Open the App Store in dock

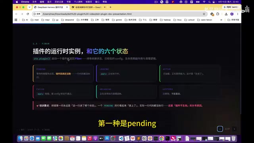107,138
